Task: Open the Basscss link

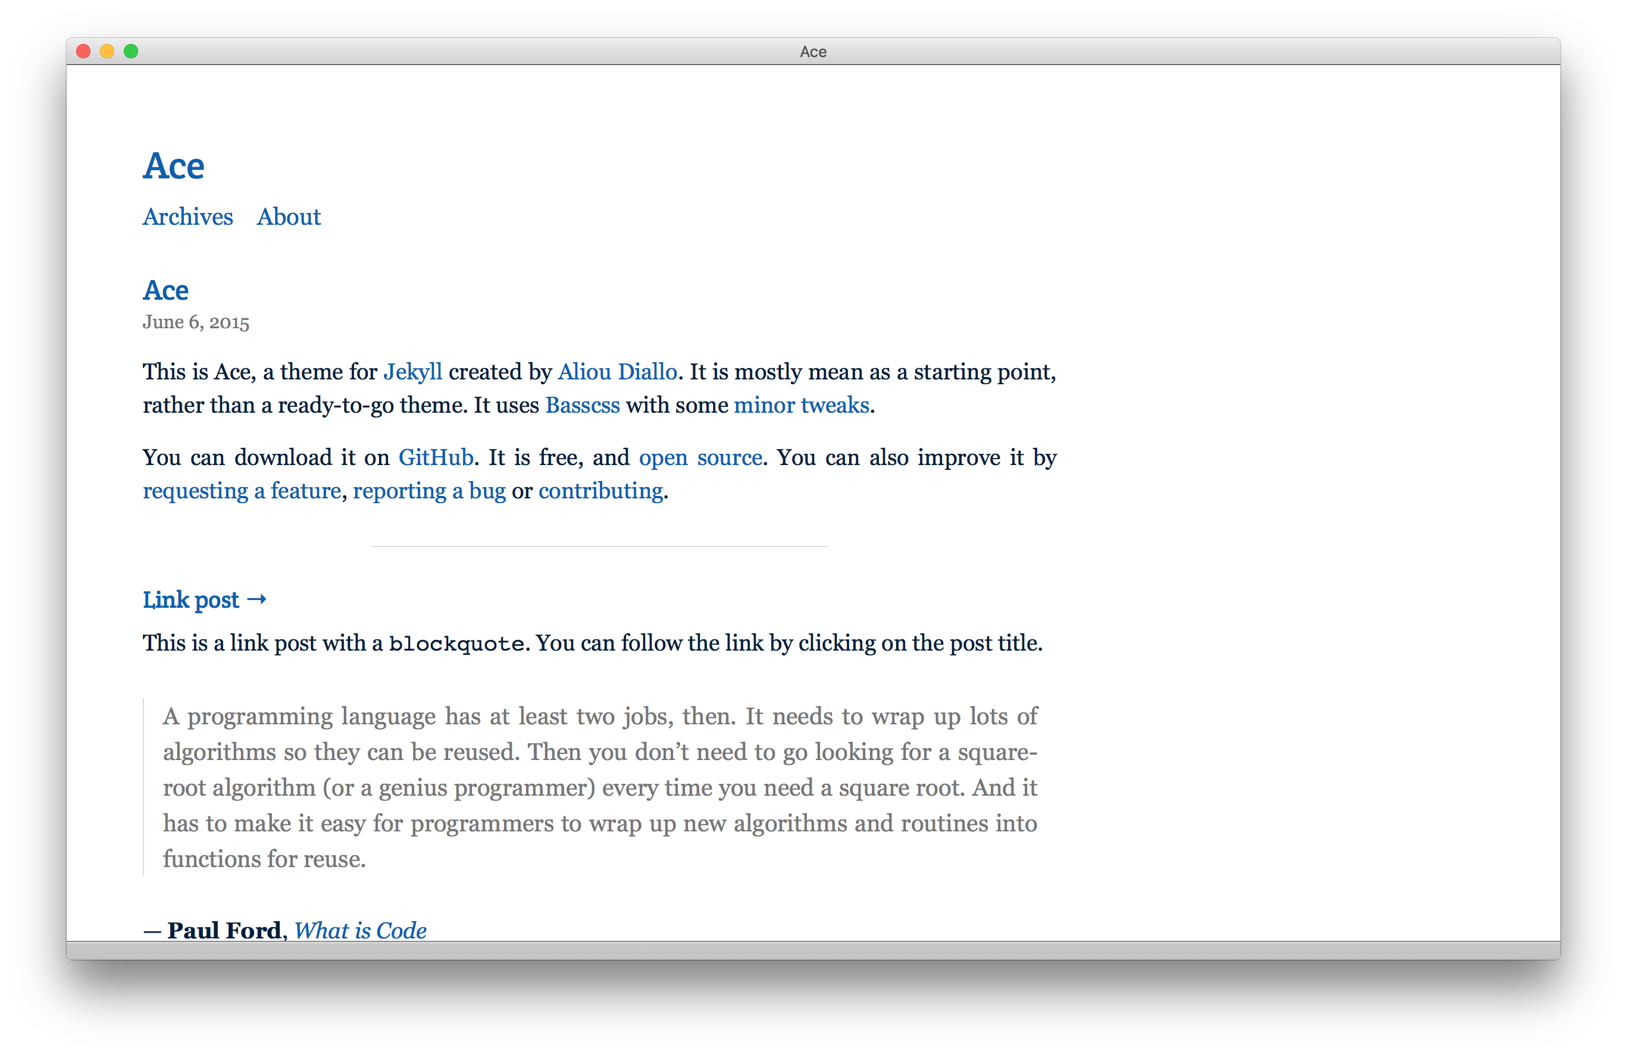Action: (x=582, y=405)
